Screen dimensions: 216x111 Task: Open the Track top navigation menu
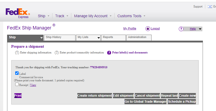tap(60, 16)
